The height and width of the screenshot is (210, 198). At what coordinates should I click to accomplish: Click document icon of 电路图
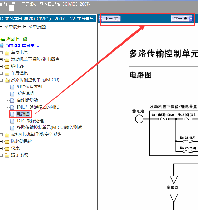pyautogui.click(x=12, y=114)
